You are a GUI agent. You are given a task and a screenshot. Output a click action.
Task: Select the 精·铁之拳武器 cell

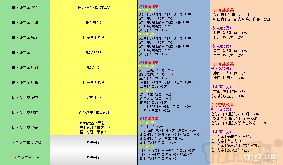click(x=25, y=128)
